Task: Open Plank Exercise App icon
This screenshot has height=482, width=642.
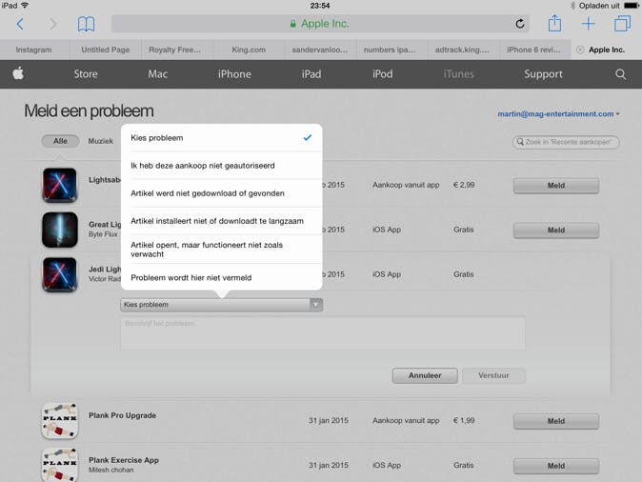Action: pos(60,465)
